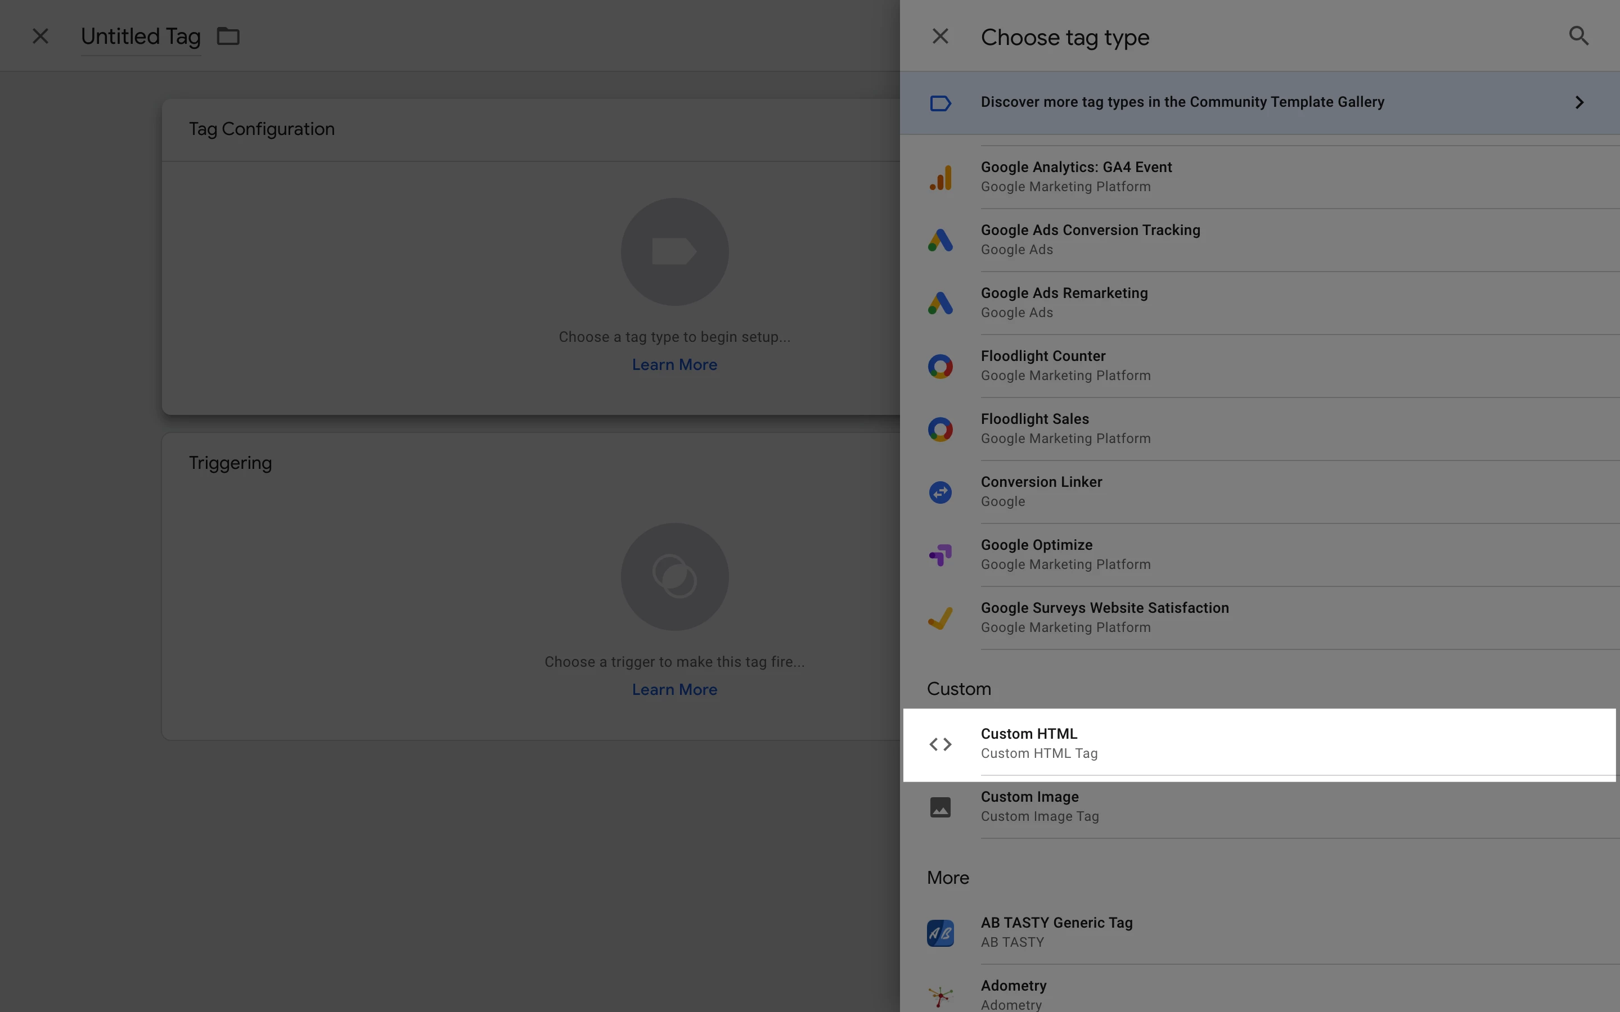The image size is (1620, 1012).
Task: Edit the Untitled Tag name field
Action: (141, 36)
